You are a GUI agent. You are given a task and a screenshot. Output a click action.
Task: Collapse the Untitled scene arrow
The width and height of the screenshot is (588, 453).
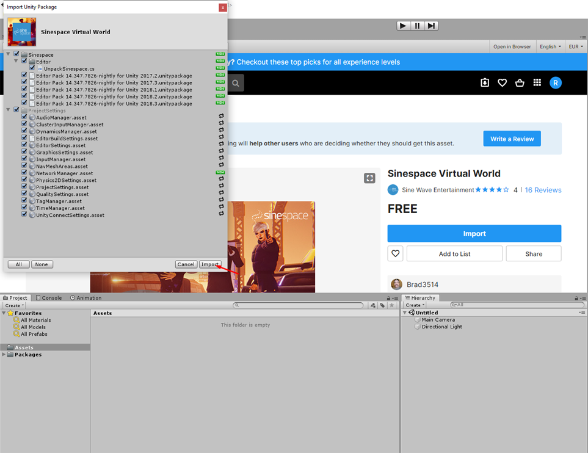[x=405, y=313]
